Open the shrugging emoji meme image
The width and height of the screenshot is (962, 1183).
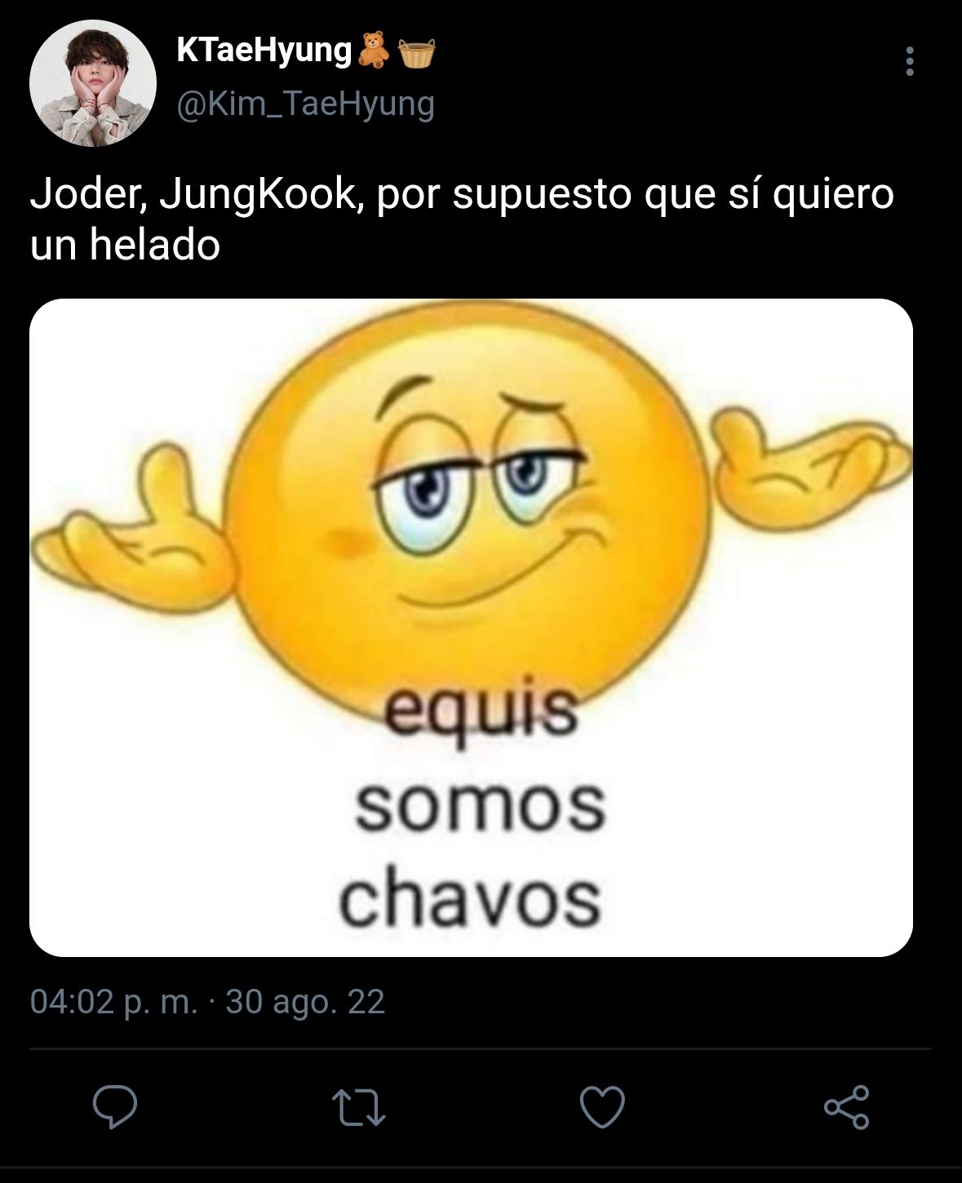[471, 627]
